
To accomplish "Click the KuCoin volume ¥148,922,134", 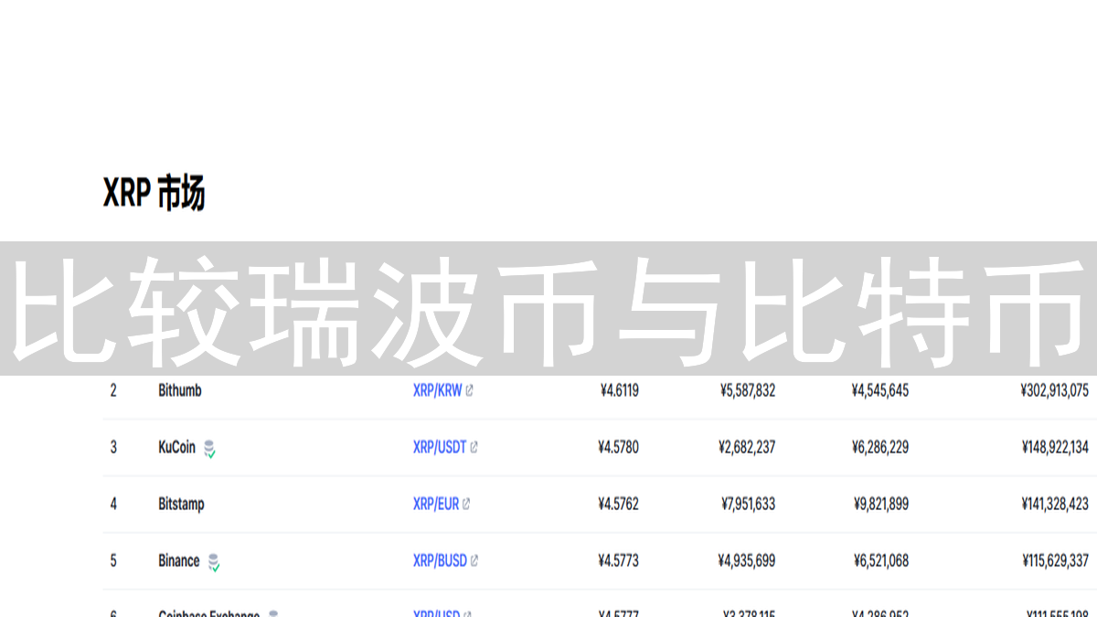I will click(1055, 447).
